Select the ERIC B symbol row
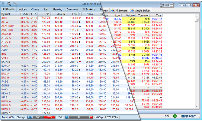The width and height of the screenshot is (202, 121). (x=5, y=77)
